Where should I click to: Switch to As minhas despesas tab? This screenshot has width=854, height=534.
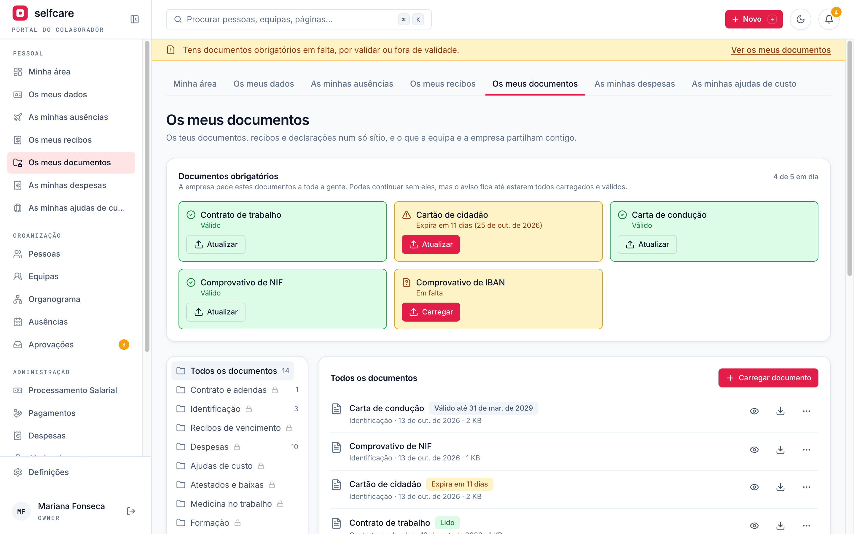click(x=635, y=84)
